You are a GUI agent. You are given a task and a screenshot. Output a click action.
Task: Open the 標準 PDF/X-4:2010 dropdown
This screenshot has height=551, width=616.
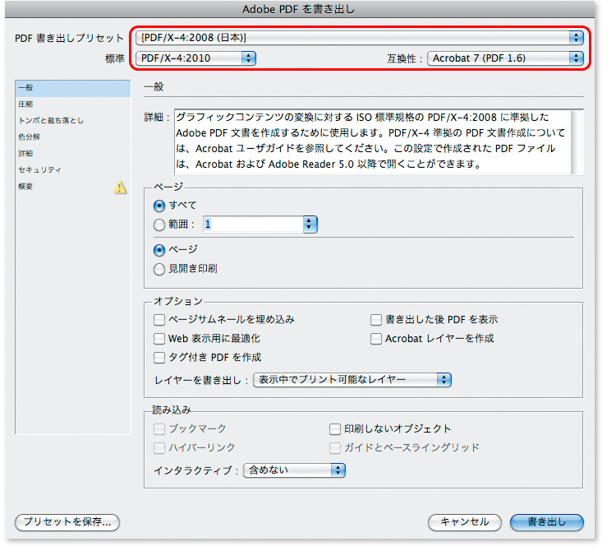point(195,58)
